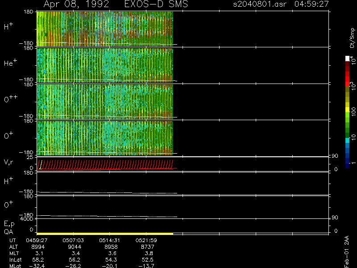357x268 pixels.
Task: Click the 'UT' row label
Action: [x=12, y=240]
